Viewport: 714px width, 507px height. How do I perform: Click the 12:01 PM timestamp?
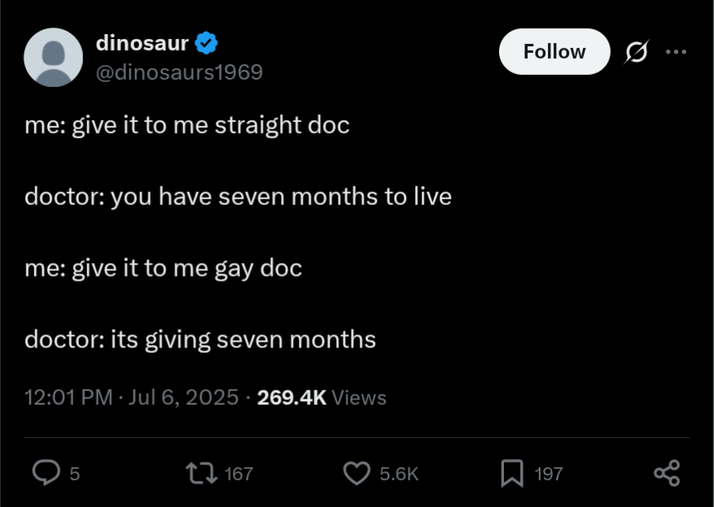pos(68,397)
